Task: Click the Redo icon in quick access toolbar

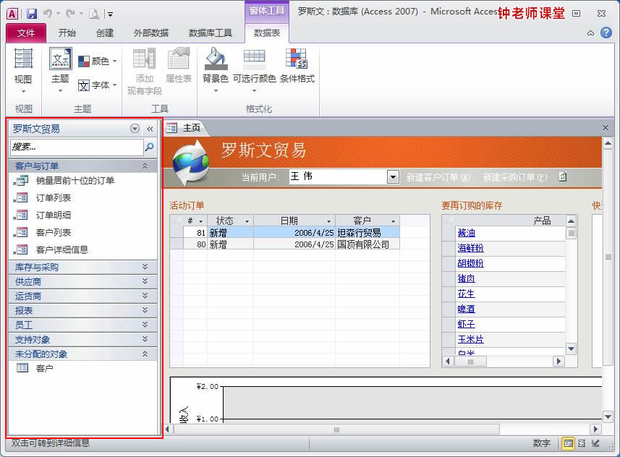Action: (70, 14)
